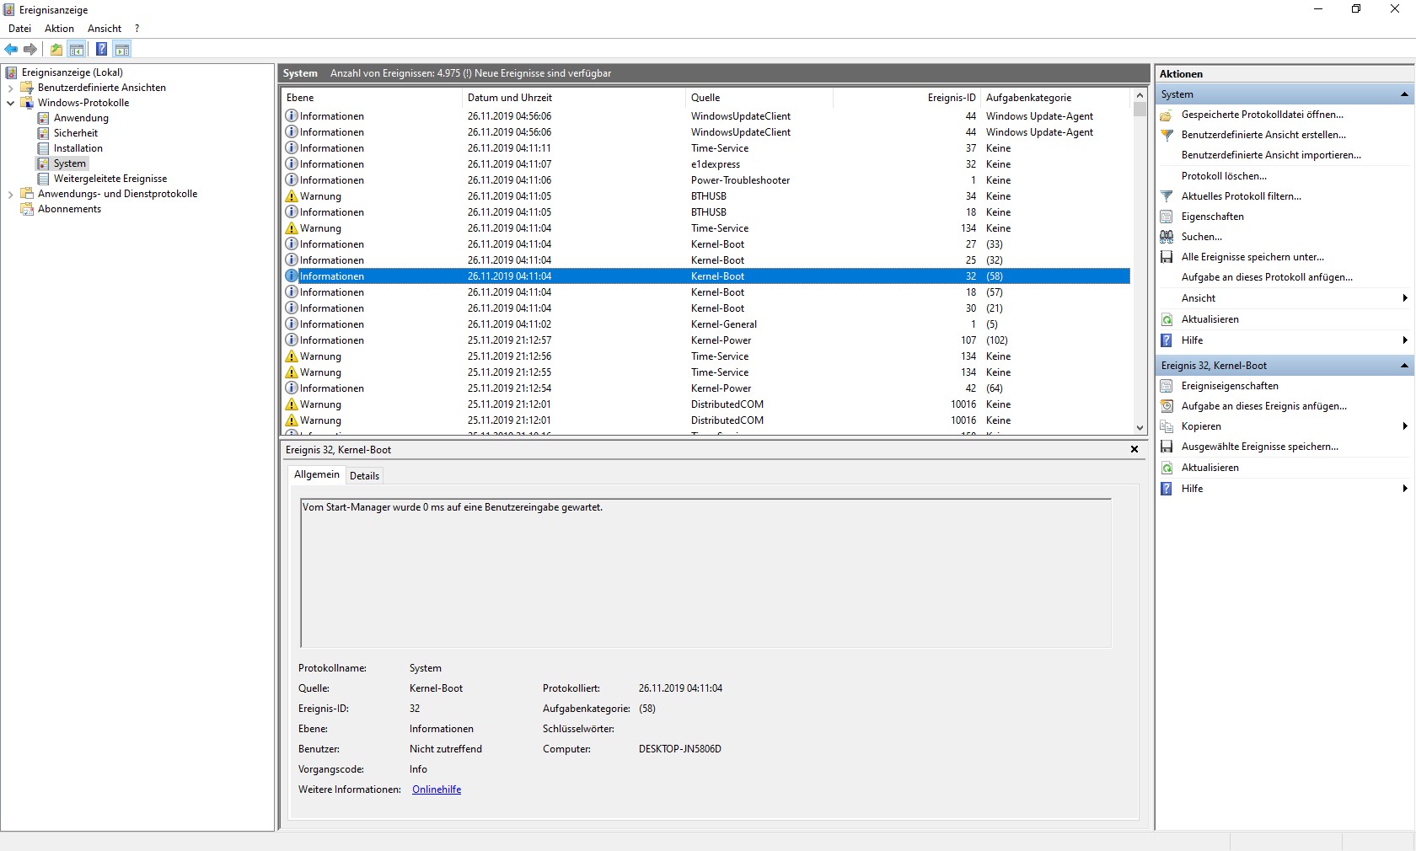
Task: Select the Kernel-Power event with ID 107
Action: coord(706,340)
